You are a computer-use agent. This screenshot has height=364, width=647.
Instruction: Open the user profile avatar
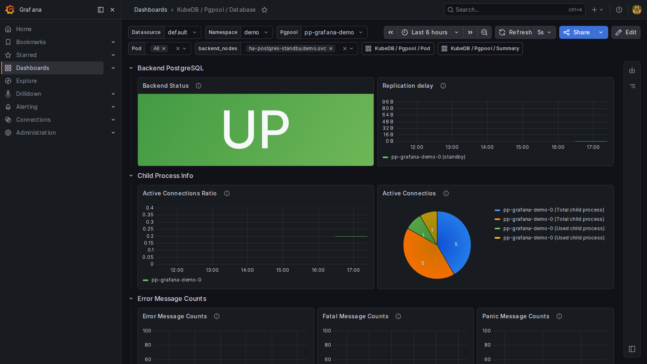pyautogui.click(x=637, y=10)
